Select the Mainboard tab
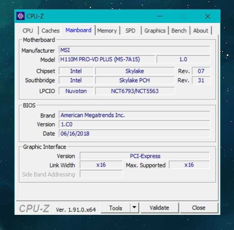 (x=78, y=30)
